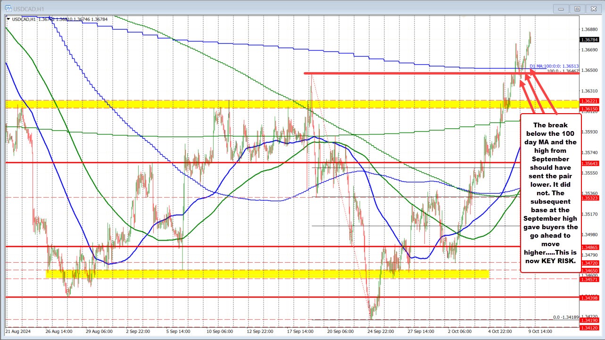
Task: Select the red price marker 1.35643
Action: coord(590,164)
